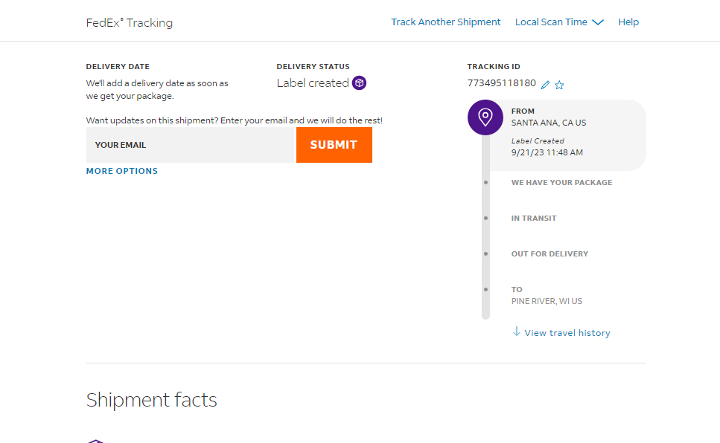Viewport: 720px width, 443px height.
Task: Click the orange SUBMIT button
Action: [334, 145]
